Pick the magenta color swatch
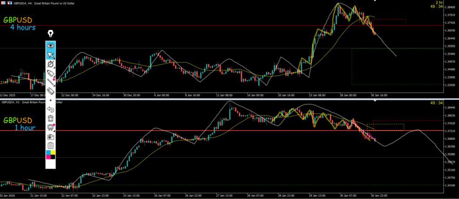Screen dimensions: 459x199 48,157
